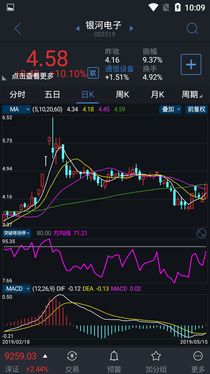Screen dimensions: 210x374
Task: Open 更多 more options icon
Action: click(198, 360)
